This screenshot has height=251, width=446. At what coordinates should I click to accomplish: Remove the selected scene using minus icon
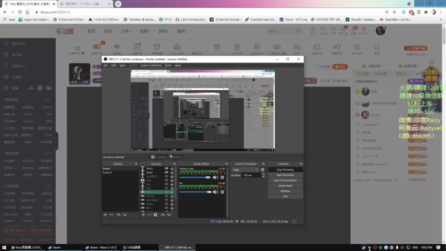(111, 215)
